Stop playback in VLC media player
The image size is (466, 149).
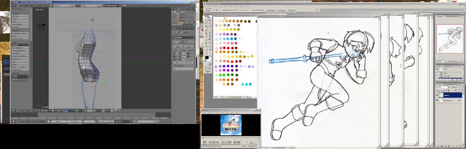[213, 142]
